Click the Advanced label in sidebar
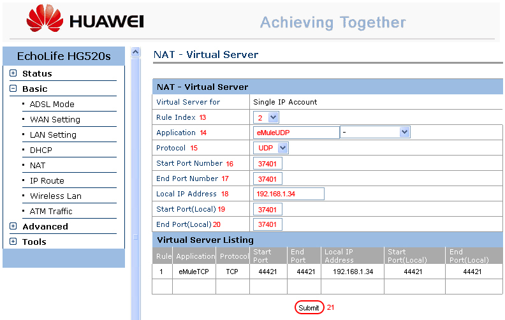Image resolution: width=505 pixels, height=320 pixels. click(45, 226)
